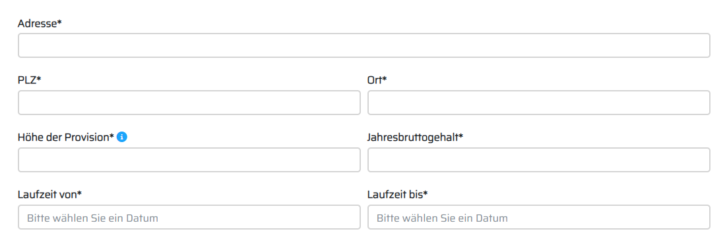Click the PLZ* label text

[x=30, y=80]
